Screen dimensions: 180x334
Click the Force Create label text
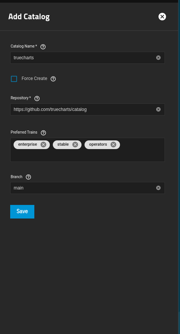tap(34, 78)
